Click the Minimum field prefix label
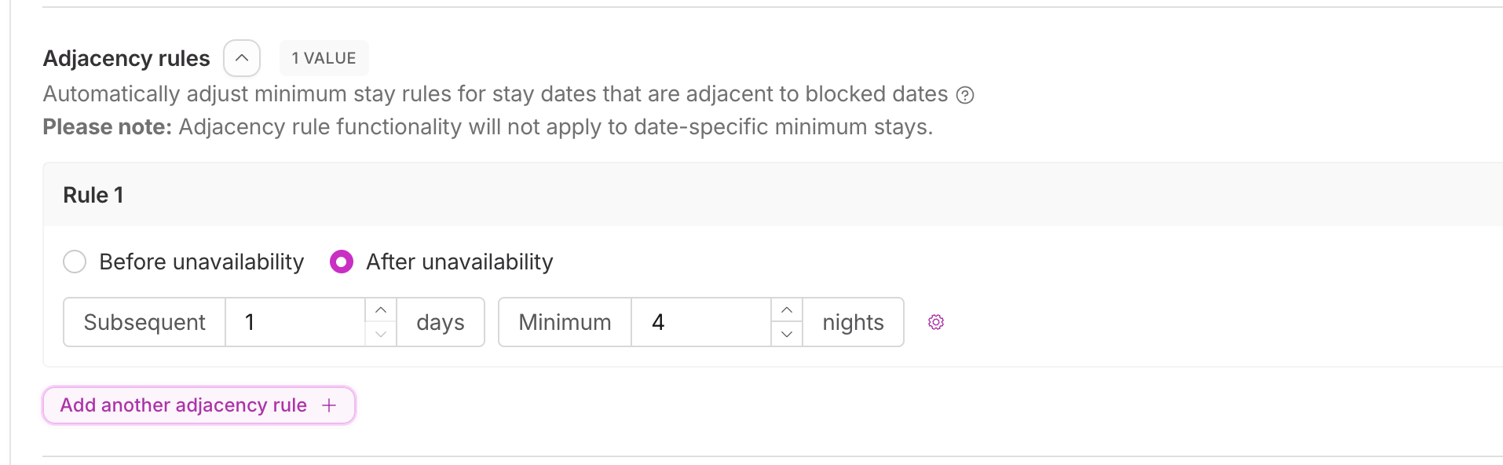 (x=565, y=322)
